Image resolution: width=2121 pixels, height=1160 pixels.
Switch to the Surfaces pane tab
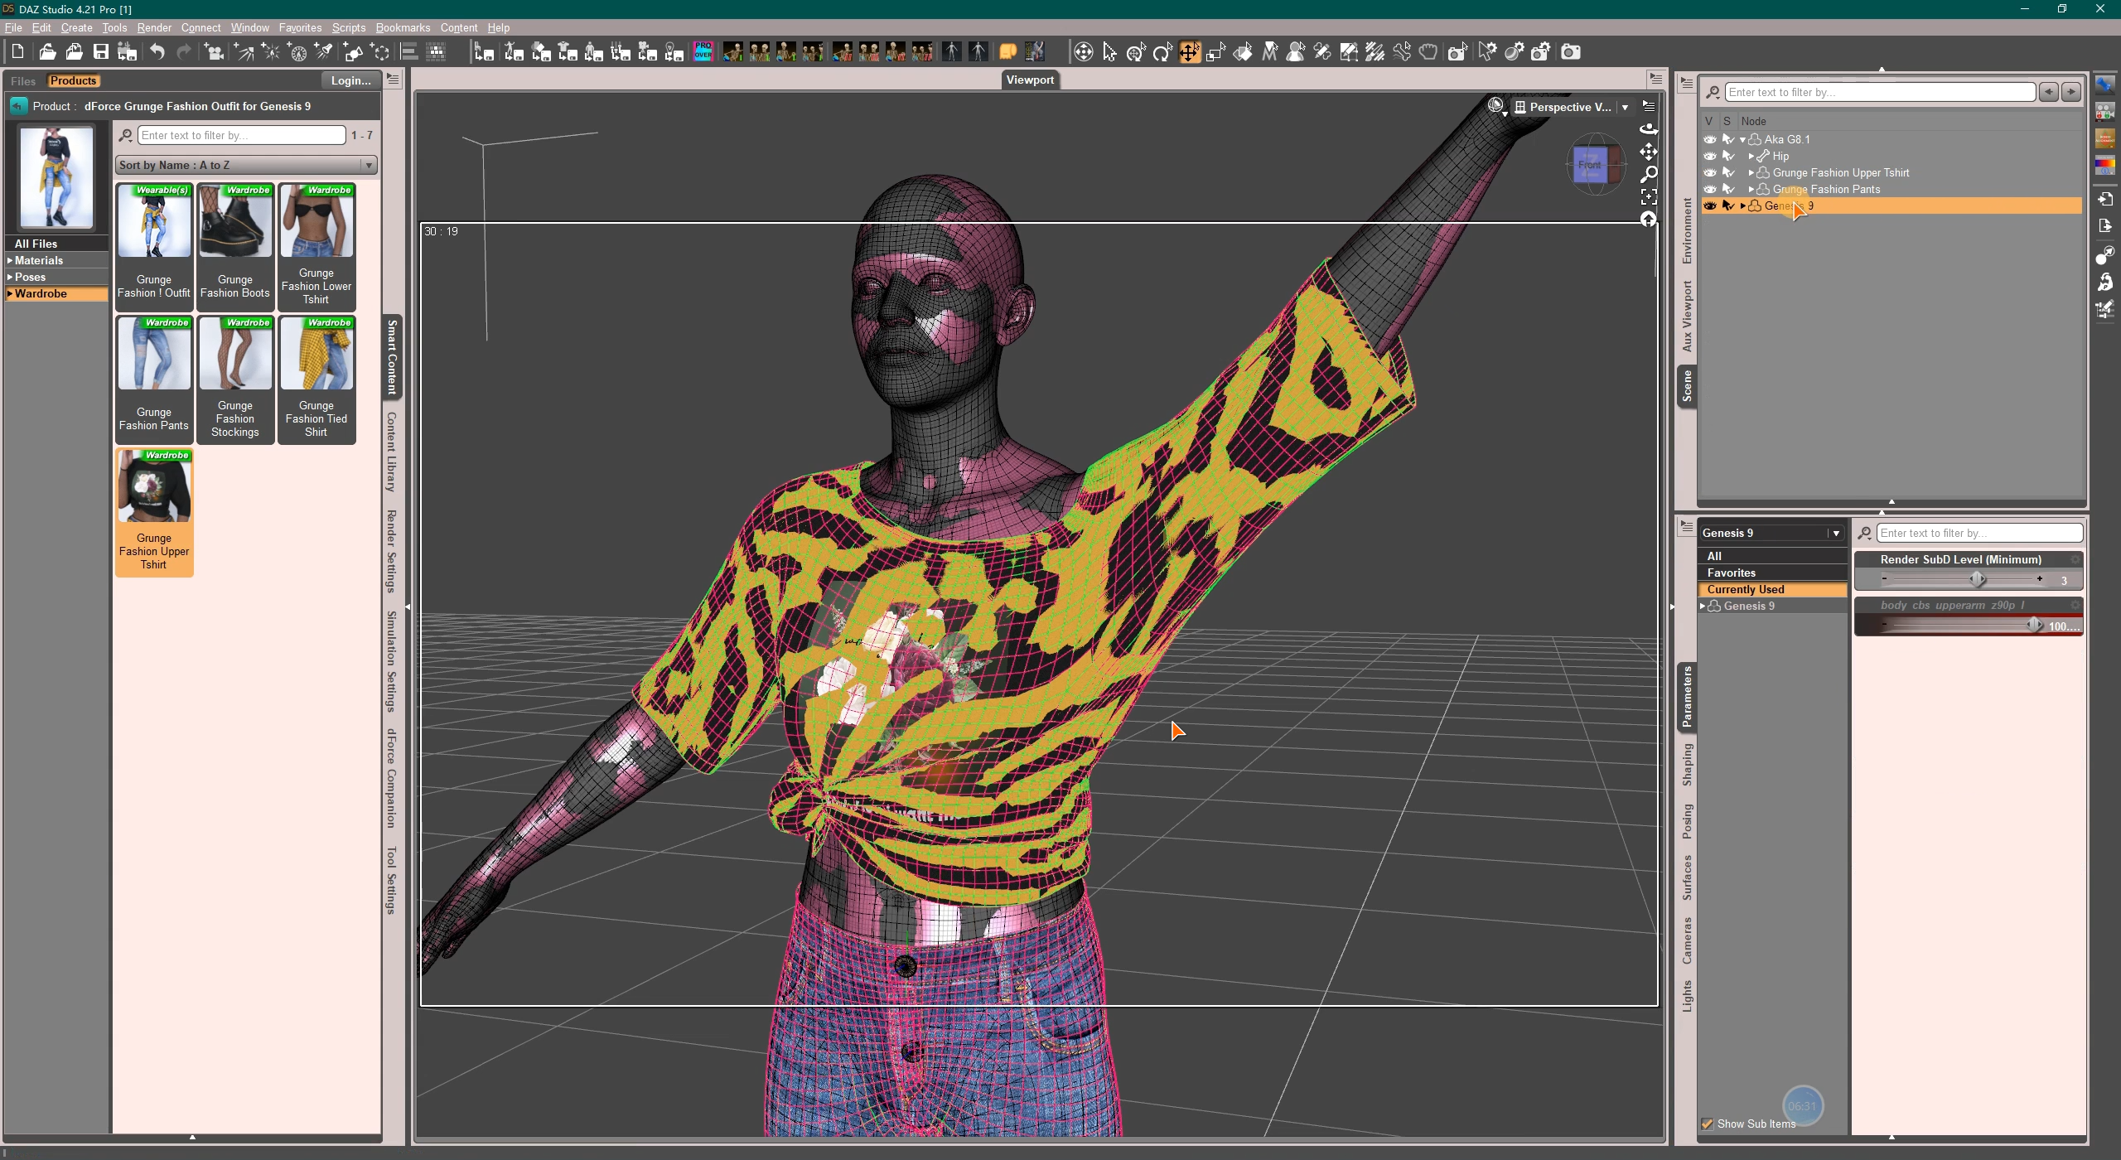[1687, 877]
